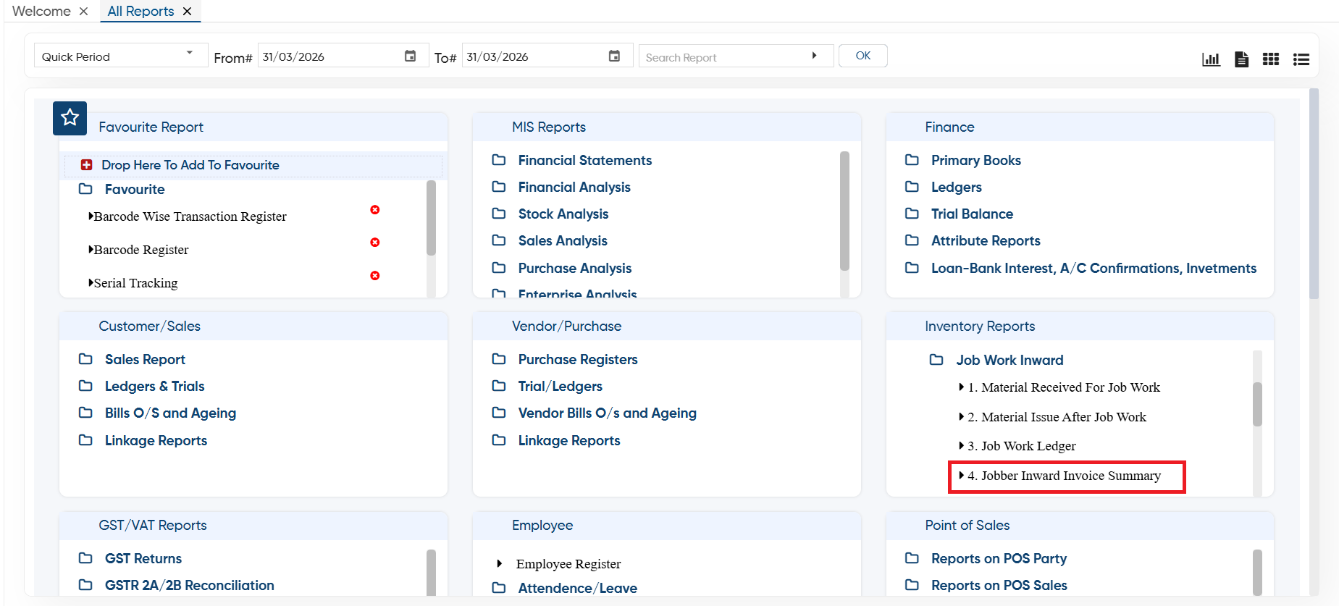Remove Barcode Wise Transaction Register from favourites
This screenshot has height=606, width=1339.
(x=375, y=210)
